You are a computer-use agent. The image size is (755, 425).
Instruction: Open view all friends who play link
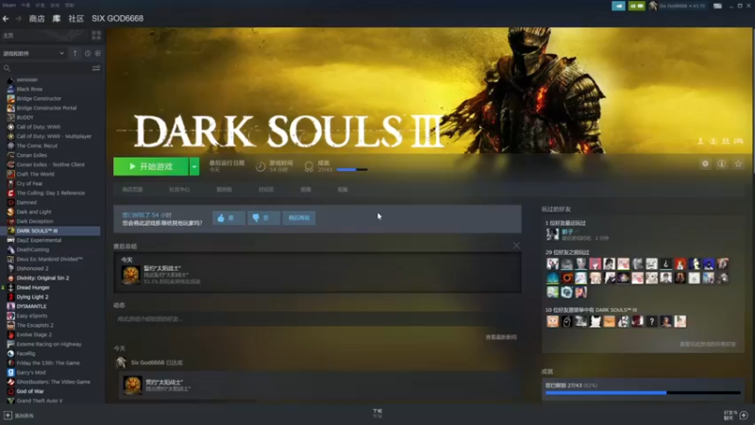pos(707,344)
